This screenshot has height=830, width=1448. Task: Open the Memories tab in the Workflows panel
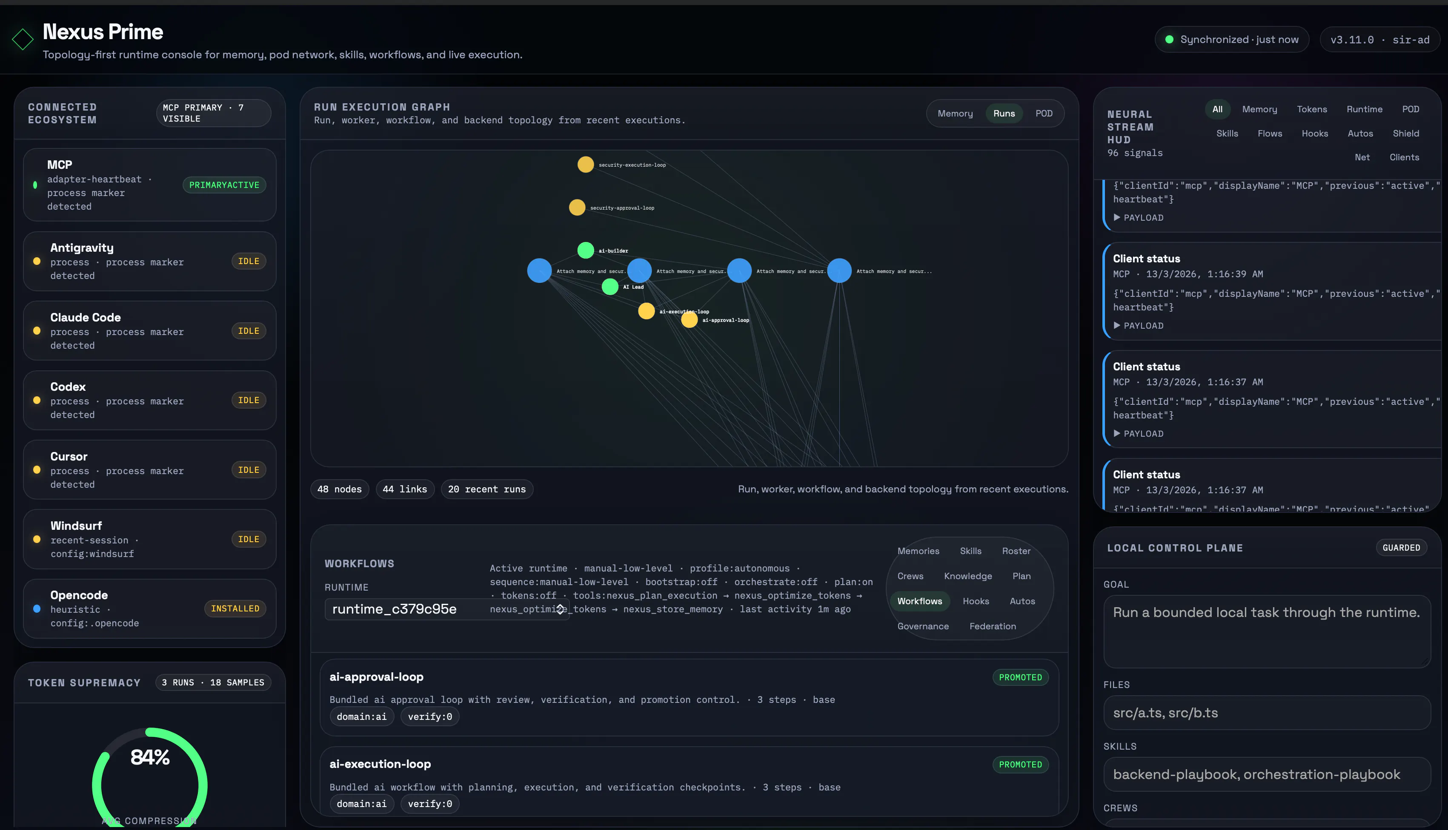[918, 551]
